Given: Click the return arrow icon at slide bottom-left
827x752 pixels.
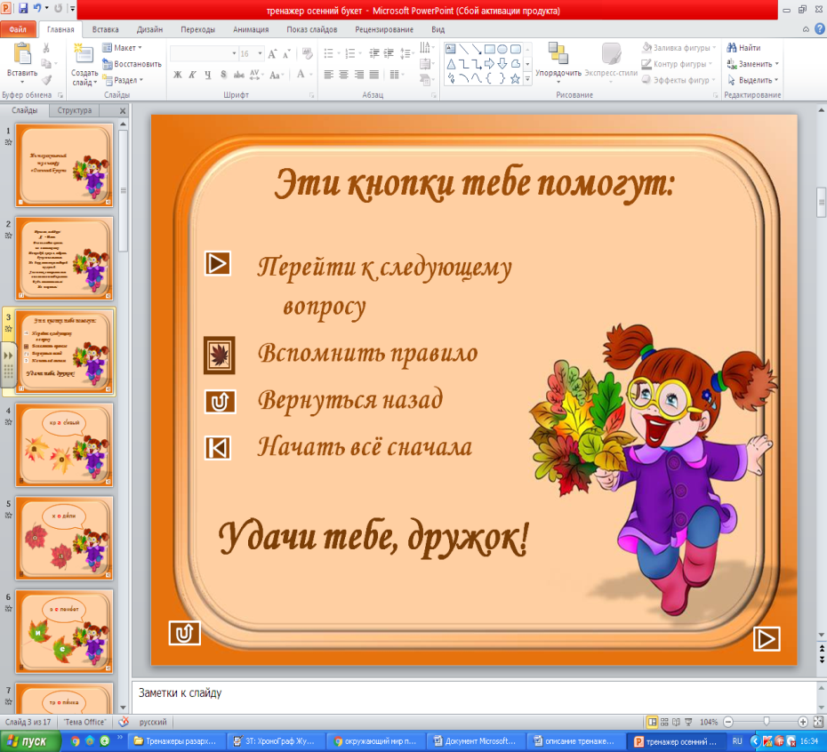Looking at the screenshot, I should pyautogui.click(x=185, y=633).
